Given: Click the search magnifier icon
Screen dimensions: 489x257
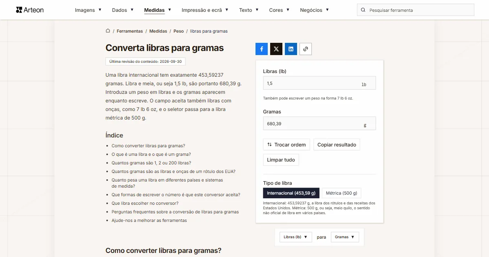Looking at the screenshot, I should 363,10.
